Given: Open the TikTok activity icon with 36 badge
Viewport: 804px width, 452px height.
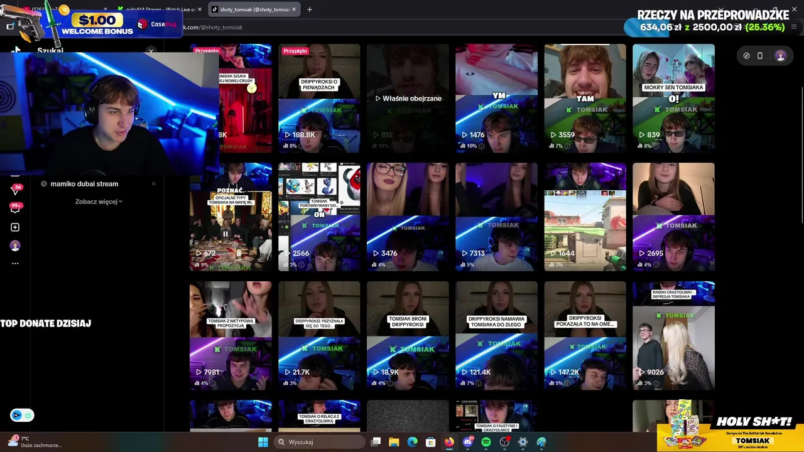Looking at the screenshot, I should coord(15,190).
